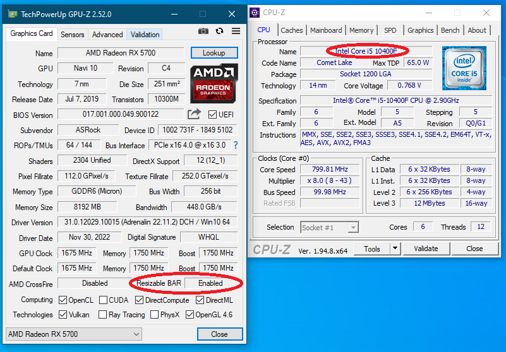The width and height of the screenshot is (506, 352).
Task: Open the AMD Radeon RX 5700 GPU dropdown
Action: (x=74, y=334)
